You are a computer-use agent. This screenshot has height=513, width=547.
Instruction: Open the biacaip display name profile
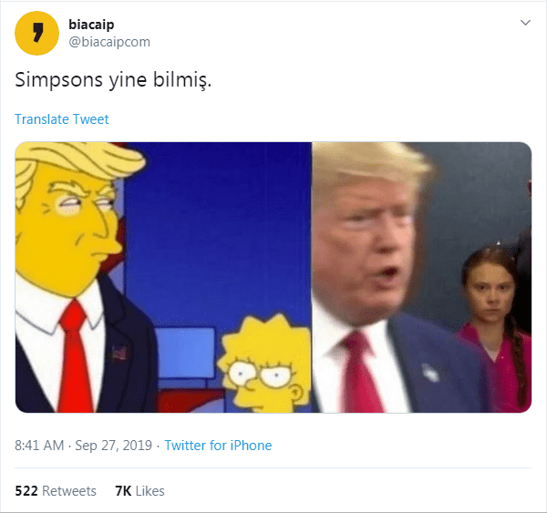coord(91,25)
